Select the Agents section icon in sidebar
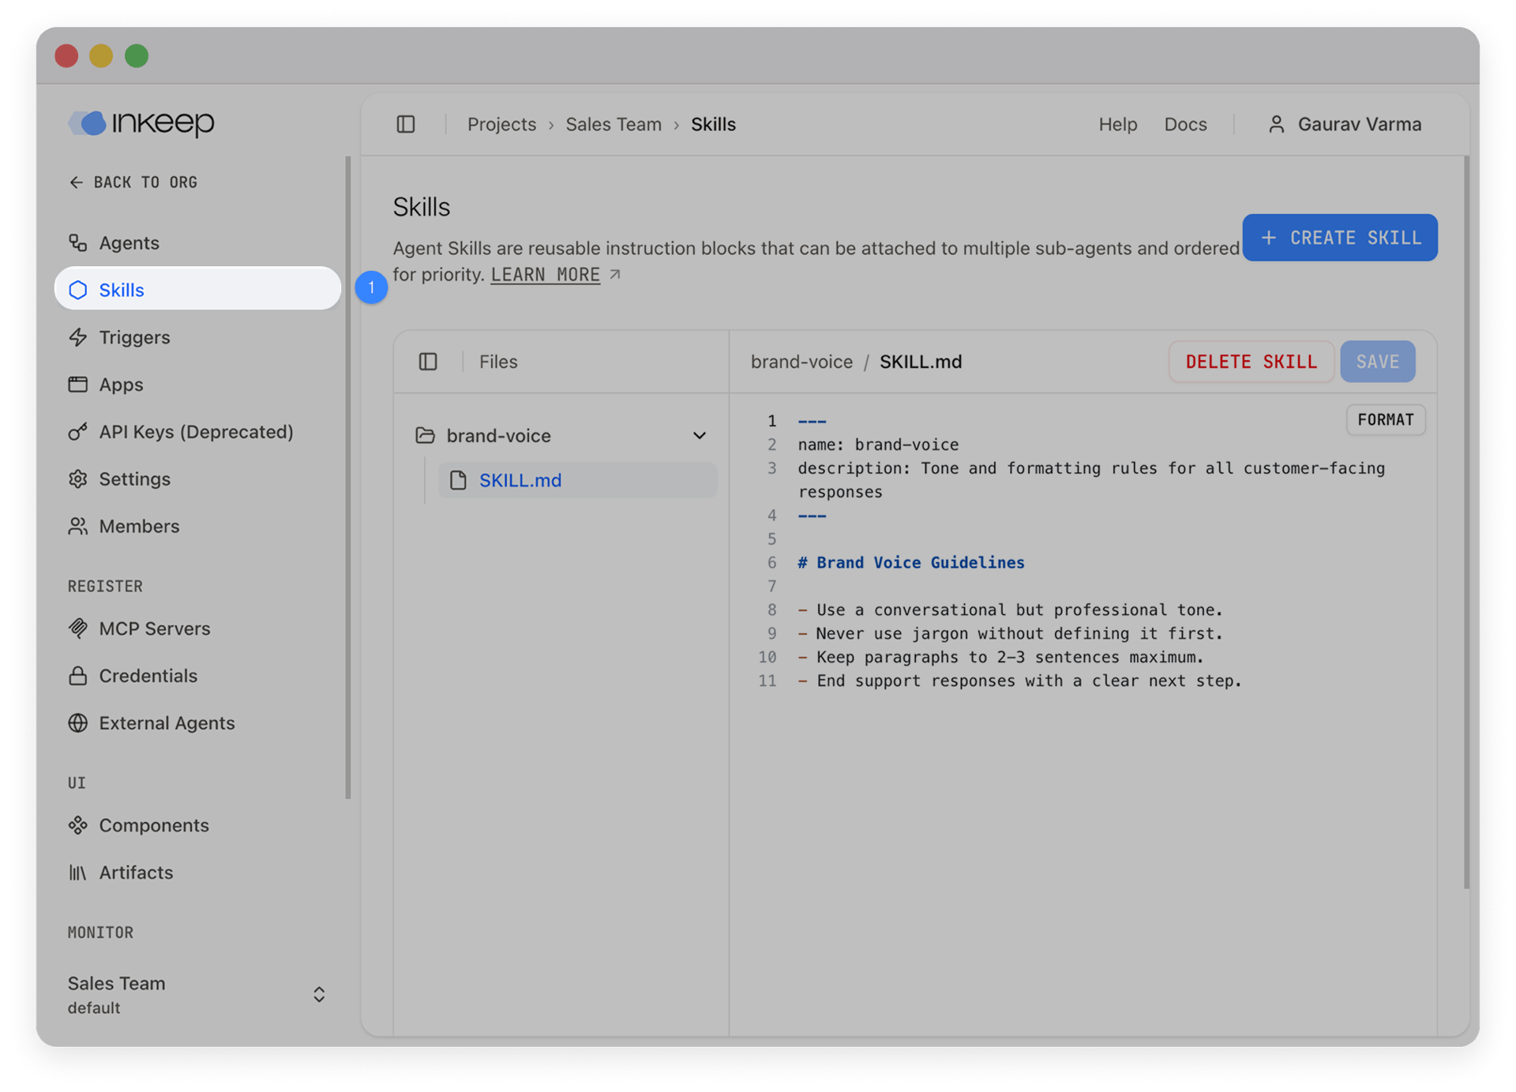 click(79, 242)
